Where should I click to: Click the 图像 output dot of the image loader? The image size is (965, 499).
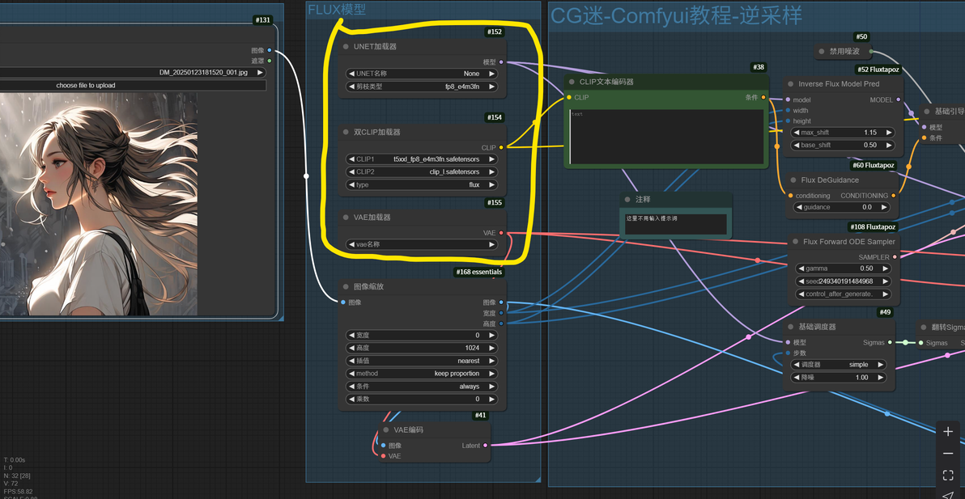coord(270,50)
